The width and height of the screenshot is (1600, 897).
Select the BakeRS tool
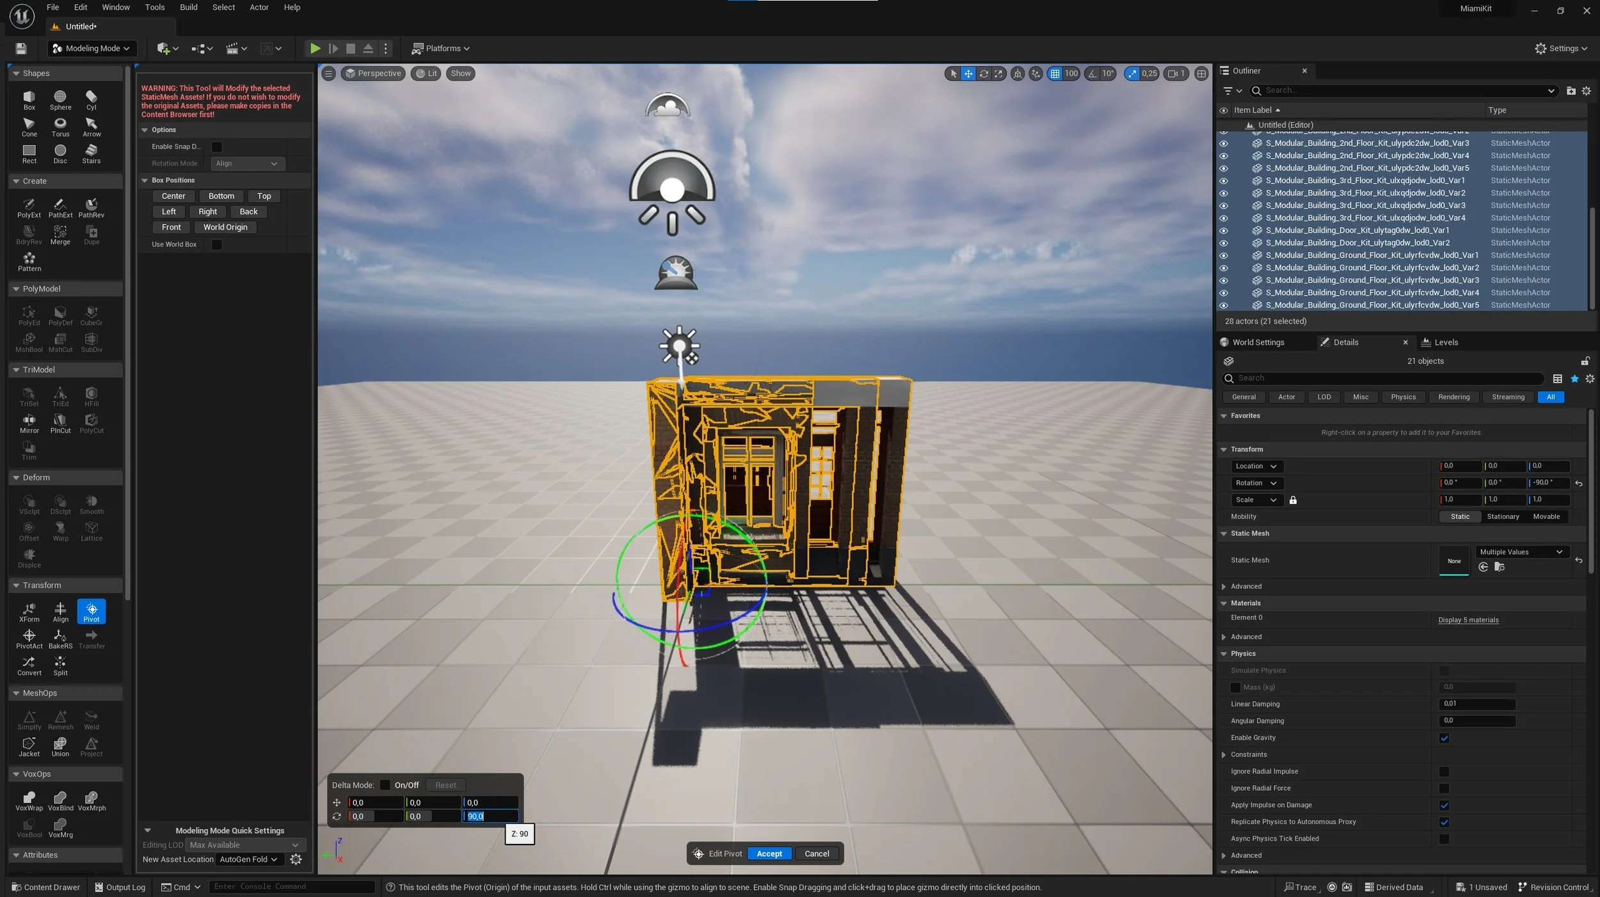[60, 639]
